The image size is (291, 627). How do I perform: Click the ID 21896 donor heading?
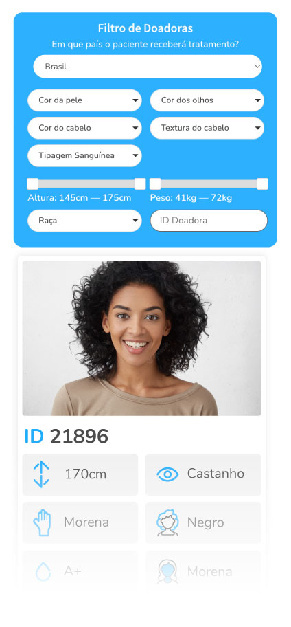(67, 437)
